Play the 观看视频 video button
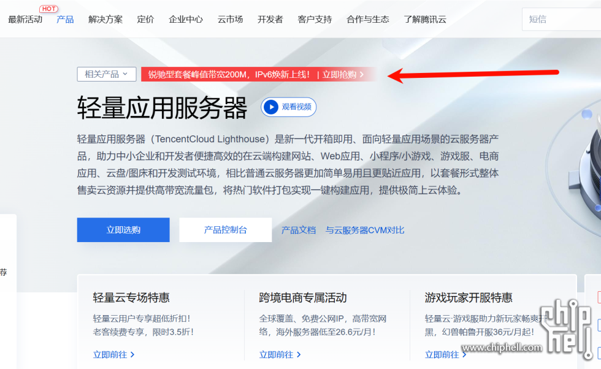The image size is (601, 369). coord(289,107)
